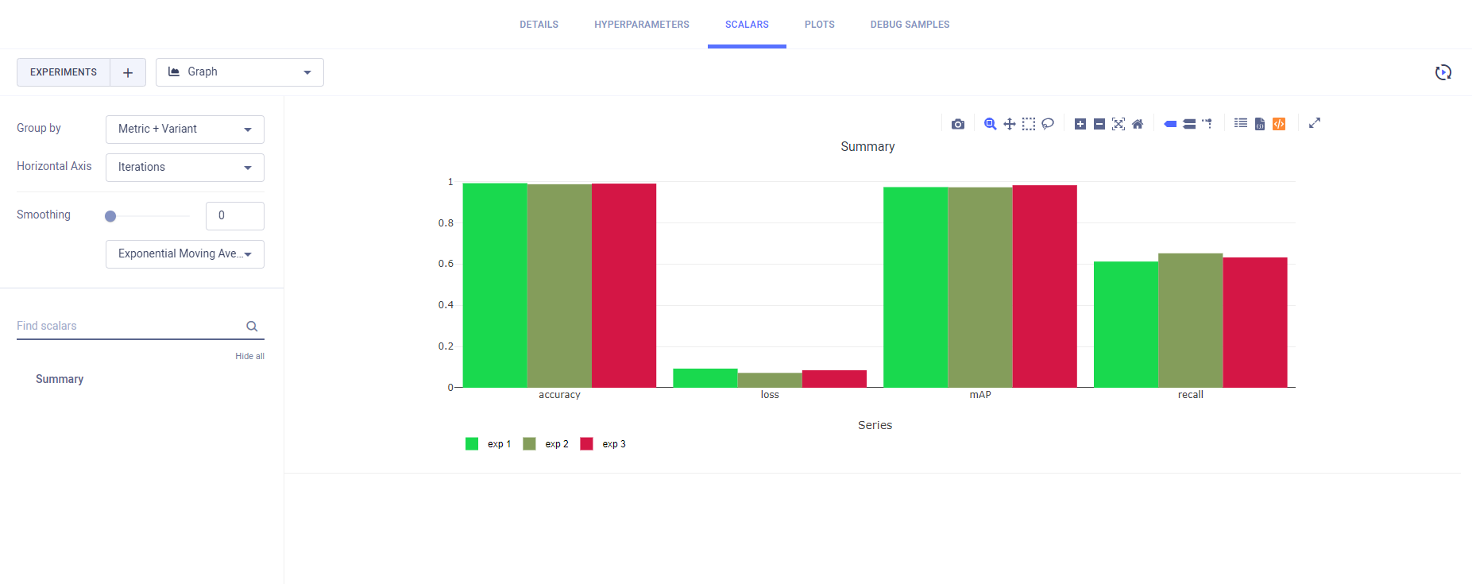Screen dimensions: 1472x584
Task: Click the exp 3 mAP bar
Action: click(1045, 286)
